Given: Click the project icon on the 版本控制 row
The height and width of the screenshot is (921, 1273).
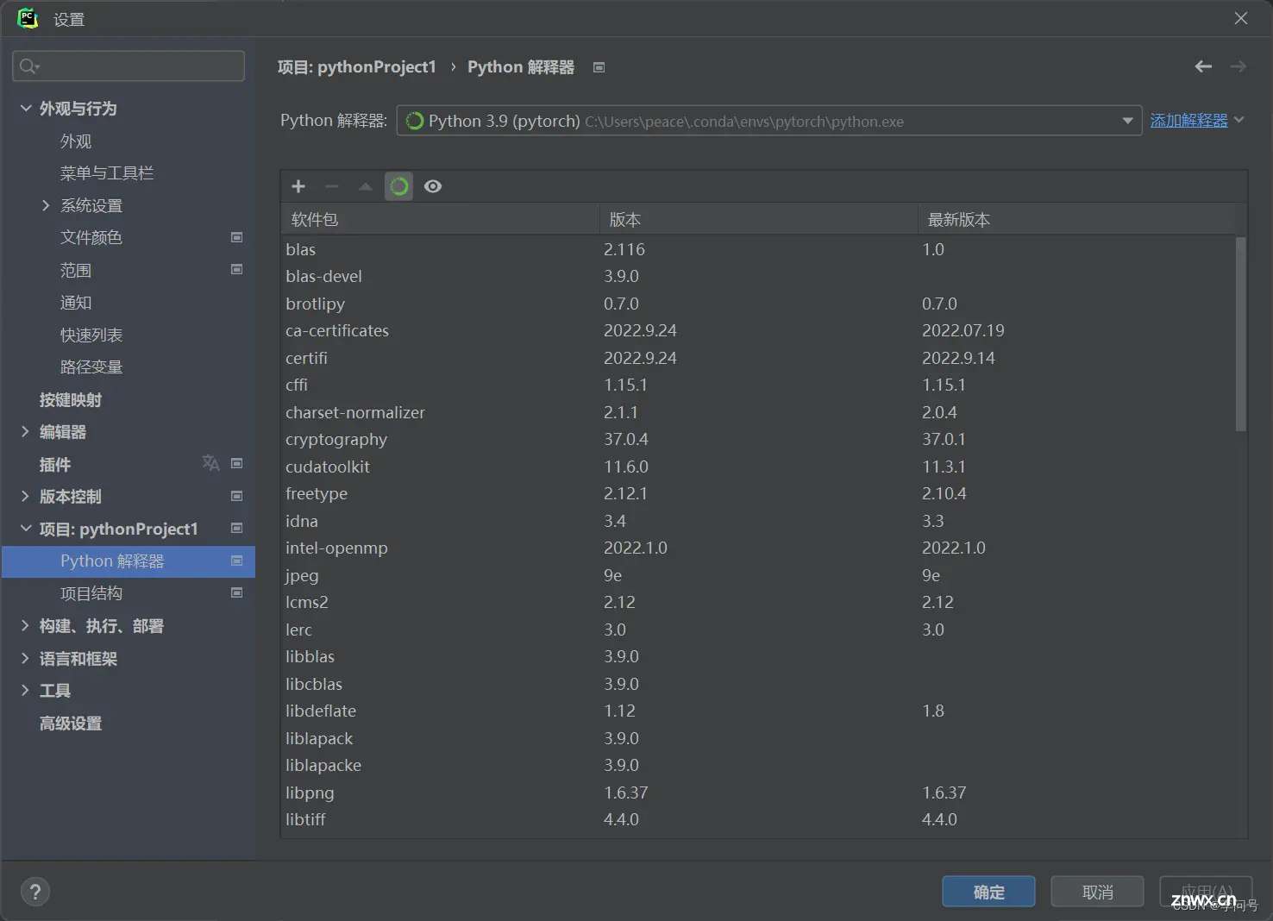Looking at the screenshot, I should tap(236, 496).
